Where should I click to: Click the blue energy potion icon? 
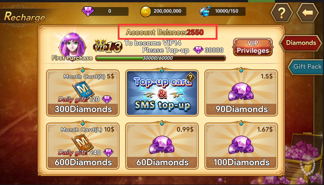205,11
